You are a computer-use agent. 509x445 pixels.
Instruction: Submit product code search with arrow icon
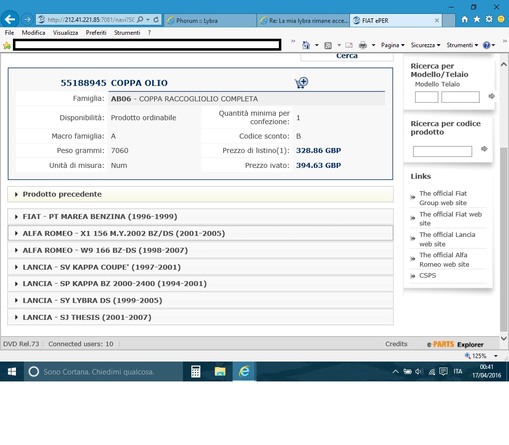pyautogui.click(x=484, y=149)
